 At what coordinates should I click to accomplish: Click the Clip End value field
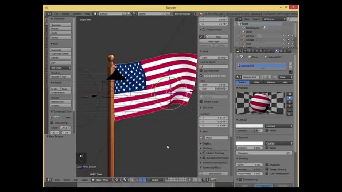214,89
